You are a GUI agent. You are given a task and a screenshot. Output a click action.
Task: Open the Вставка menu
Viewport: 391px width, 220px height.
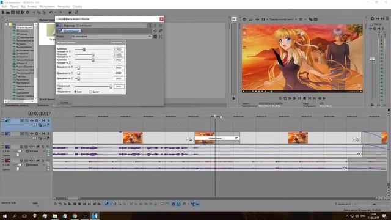pos(32,7)
